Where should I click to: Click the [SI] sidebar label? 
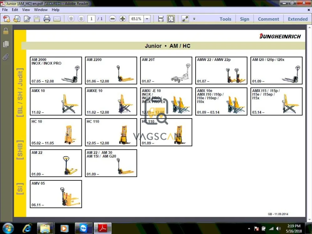click(20, 189)
